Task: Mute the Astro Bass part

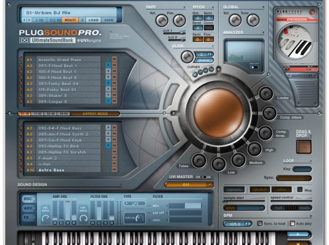Action: [x=115, y=169]
